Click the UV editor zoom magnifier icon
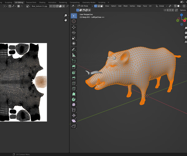The width and height of the screenshot is (187, 156). pyautogui.click(x=65, y=15)
